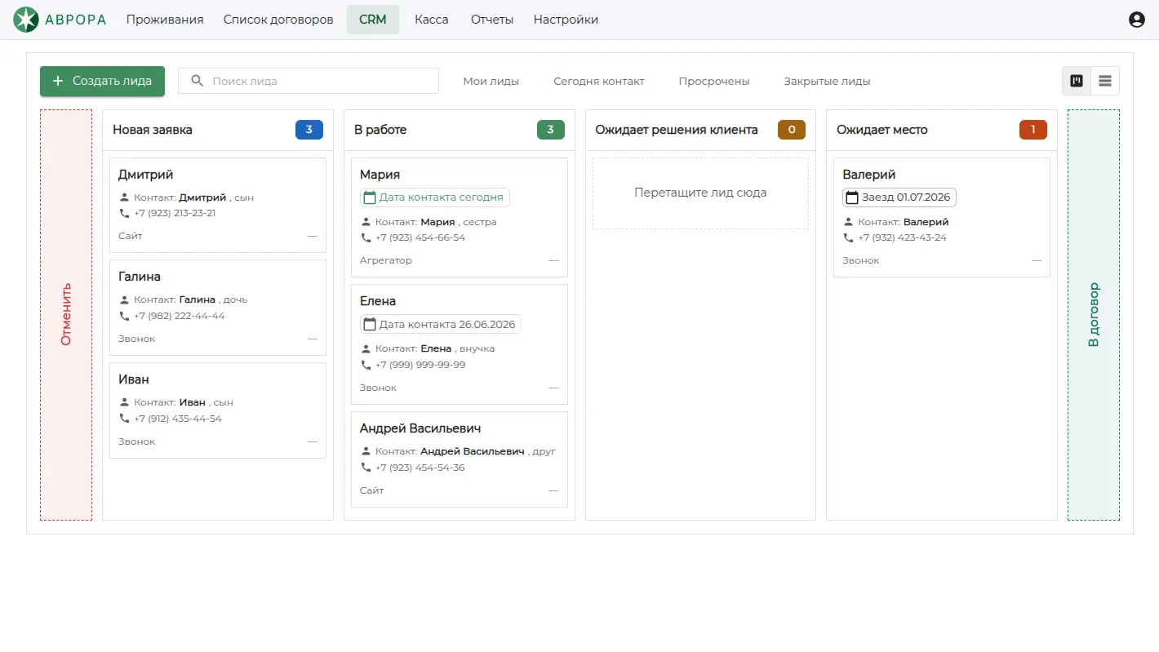Click calendar icon on Елена card
Screen dimensions: 1159x652
click(x=370, y=324)
